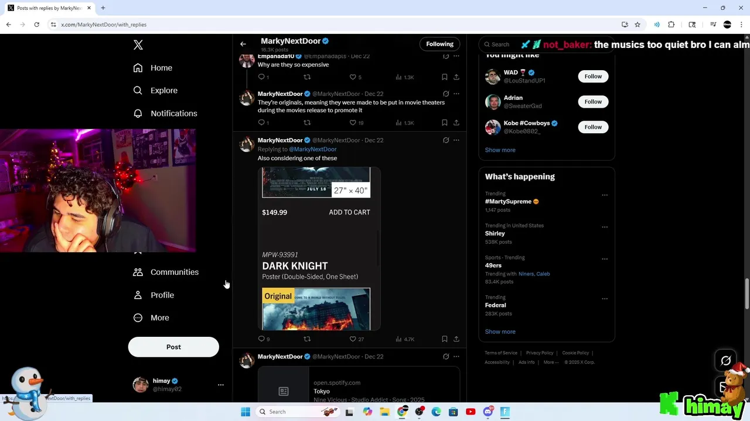750x421 pixels.
Task: Open Grok explain on 'They're originals' post
Action: pos(446,94)
